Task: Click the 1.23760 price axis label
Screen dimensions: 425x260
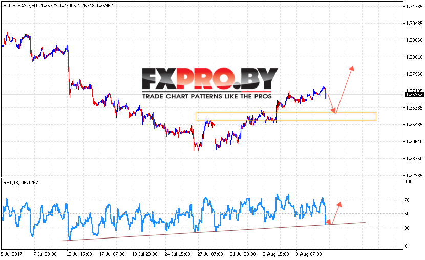Action: (414, 159)
